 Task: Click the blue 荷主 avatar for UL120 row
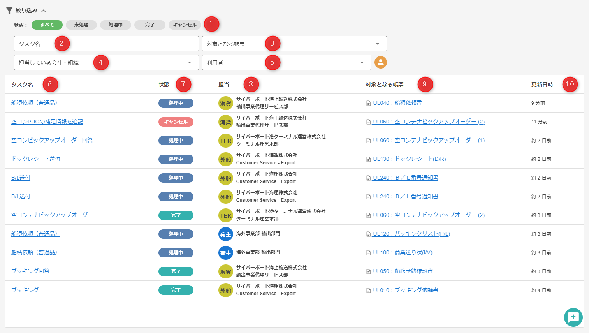tap(225, 234)
